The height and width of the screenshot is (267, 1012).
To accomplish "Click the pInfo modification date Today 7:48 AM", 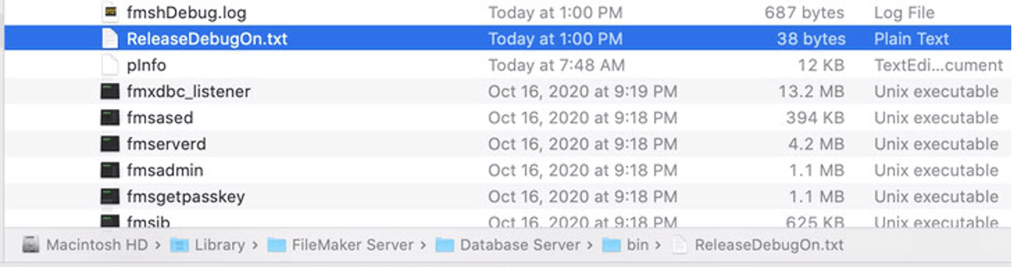I will [x=556, y=65].
